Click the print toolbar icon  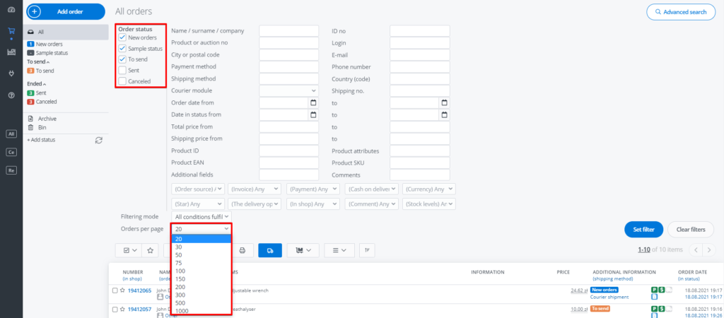click(243, 250)
